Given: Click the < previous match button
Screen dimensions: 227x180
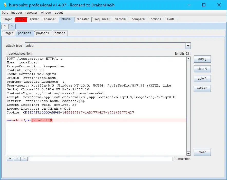Looking at the screenshot, I should (17, 159).
